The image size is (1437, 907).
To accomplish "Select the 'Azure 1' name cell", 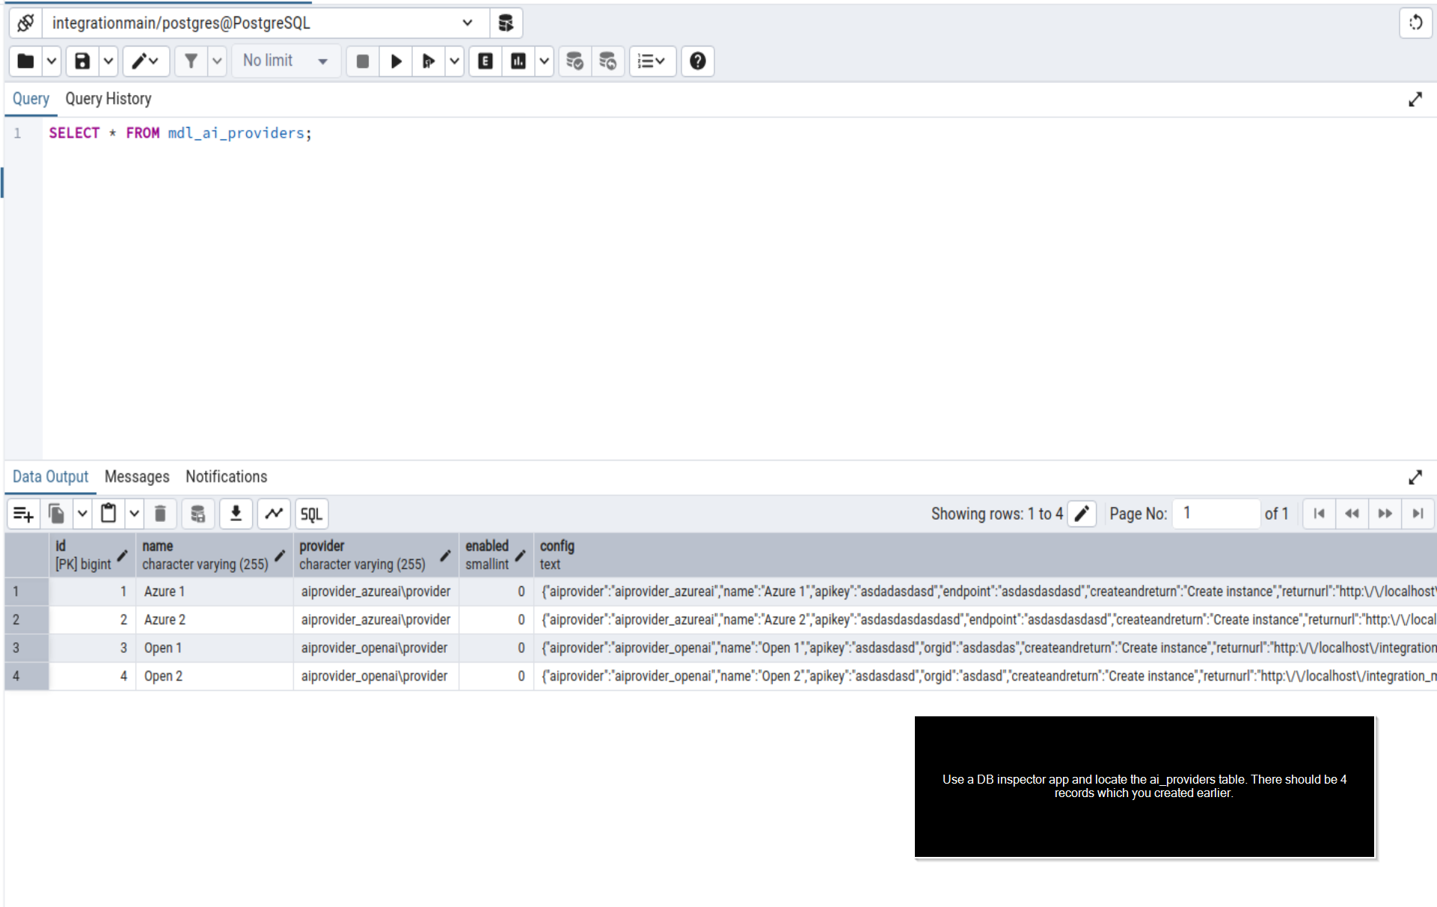I will pyautogui.click(x=214, y=591).
